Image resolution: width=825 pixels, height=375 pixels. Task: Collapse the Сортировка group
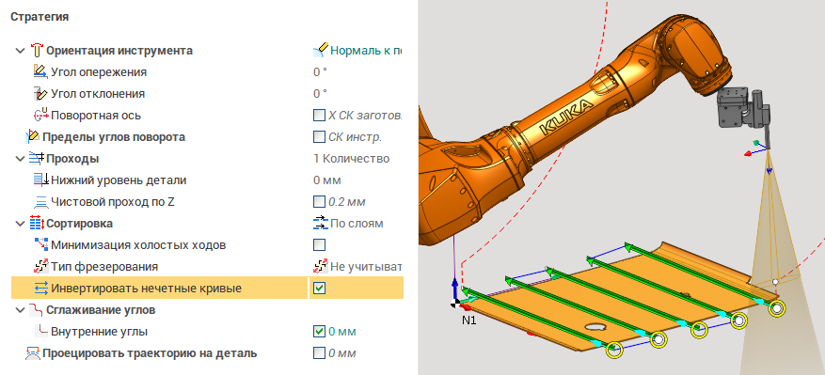[20, 224]
